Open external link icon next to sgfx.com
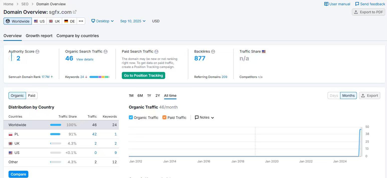Viewport: 387px width, 178px height. (x=75, y=12)
